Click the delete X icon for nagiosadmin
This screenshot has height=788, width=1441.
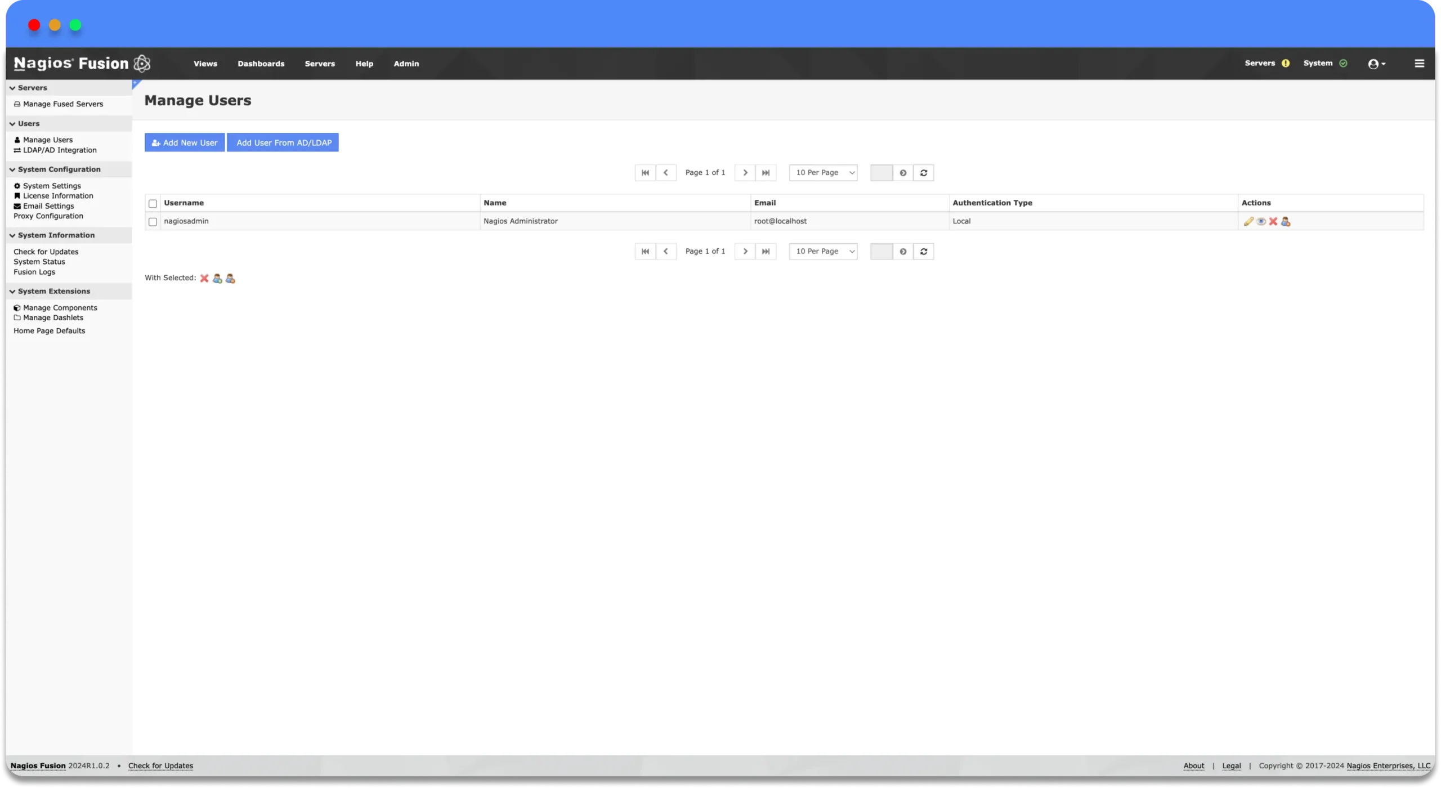click(x=1273, y=220)
